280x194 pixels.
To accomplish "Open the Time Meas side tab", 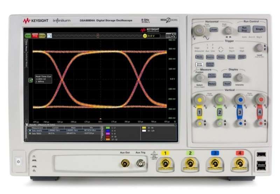I will pyautogui.click(x=26, y=45).
